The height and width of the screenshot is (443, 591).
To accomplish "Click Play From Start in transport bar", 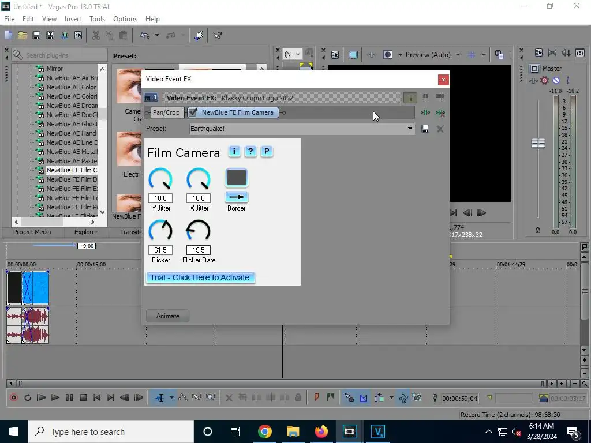I will tap(42, 397).
